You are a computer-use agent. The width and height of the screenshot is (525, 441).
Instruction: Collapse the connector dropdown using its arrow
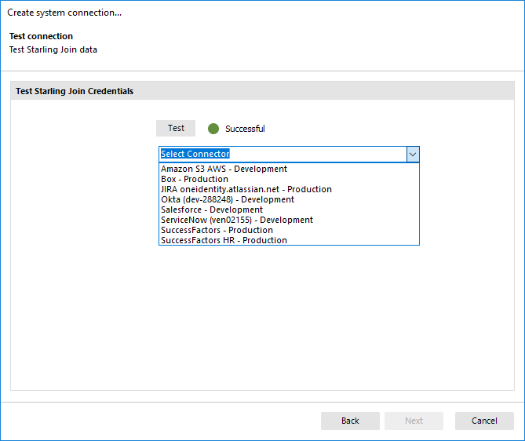pos(413,154)
